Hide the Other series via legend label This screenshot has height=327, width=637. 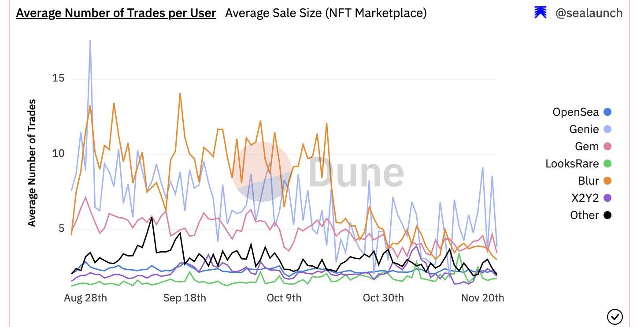pyautogui.click(x=584, y=215)
